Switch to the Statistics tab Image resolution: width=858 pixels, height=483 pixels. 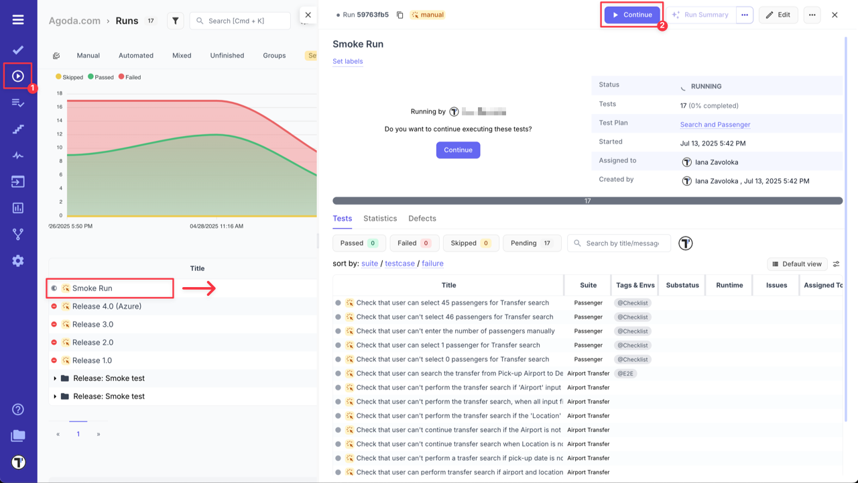[x=380, y=218]
